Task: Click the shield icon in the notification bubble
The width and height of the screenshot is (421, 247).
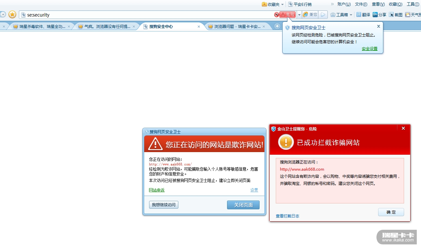Action: coord(287,28)
